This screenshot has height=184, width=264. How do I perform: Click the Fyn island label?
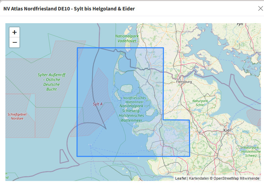pos(240,24)
